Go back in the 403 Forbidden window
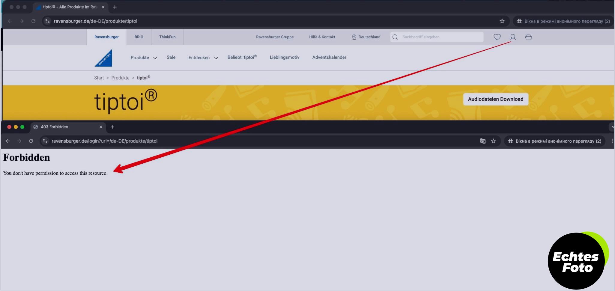 tap(8, 141)
